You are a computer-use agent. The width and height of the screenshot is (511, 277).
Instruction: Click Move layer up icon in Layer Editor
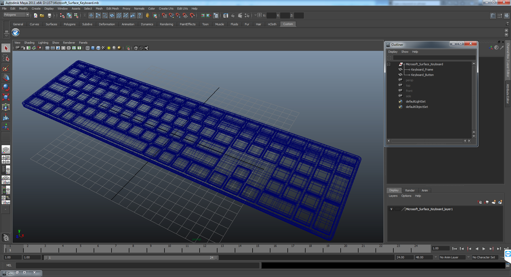coord(480,202)
